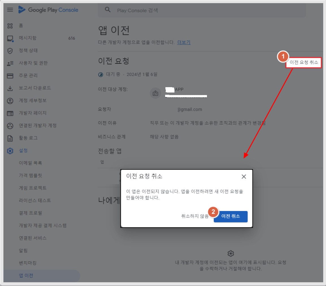Open 개발자 제공 결제 시스템 item

(x=43, y=225)
